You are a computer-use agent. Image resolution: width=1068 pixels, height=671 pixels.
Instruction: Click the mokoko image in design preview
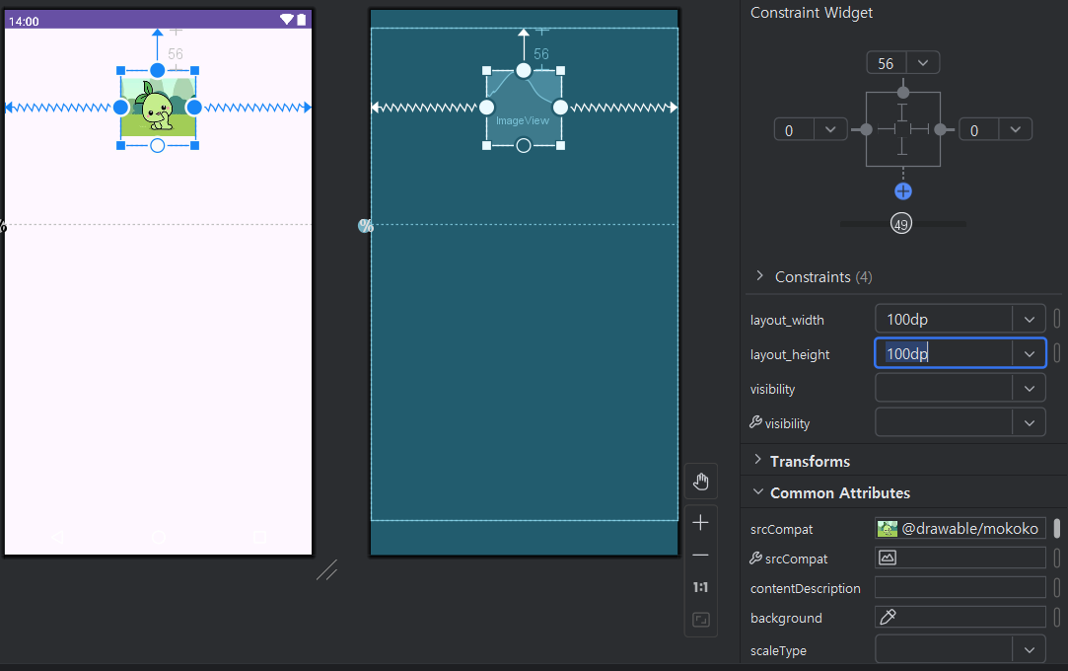(158, 108)
